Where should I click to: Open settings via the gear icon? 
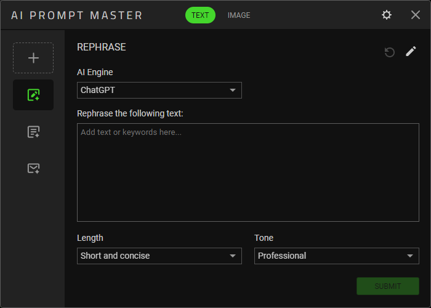click(387, 15)
